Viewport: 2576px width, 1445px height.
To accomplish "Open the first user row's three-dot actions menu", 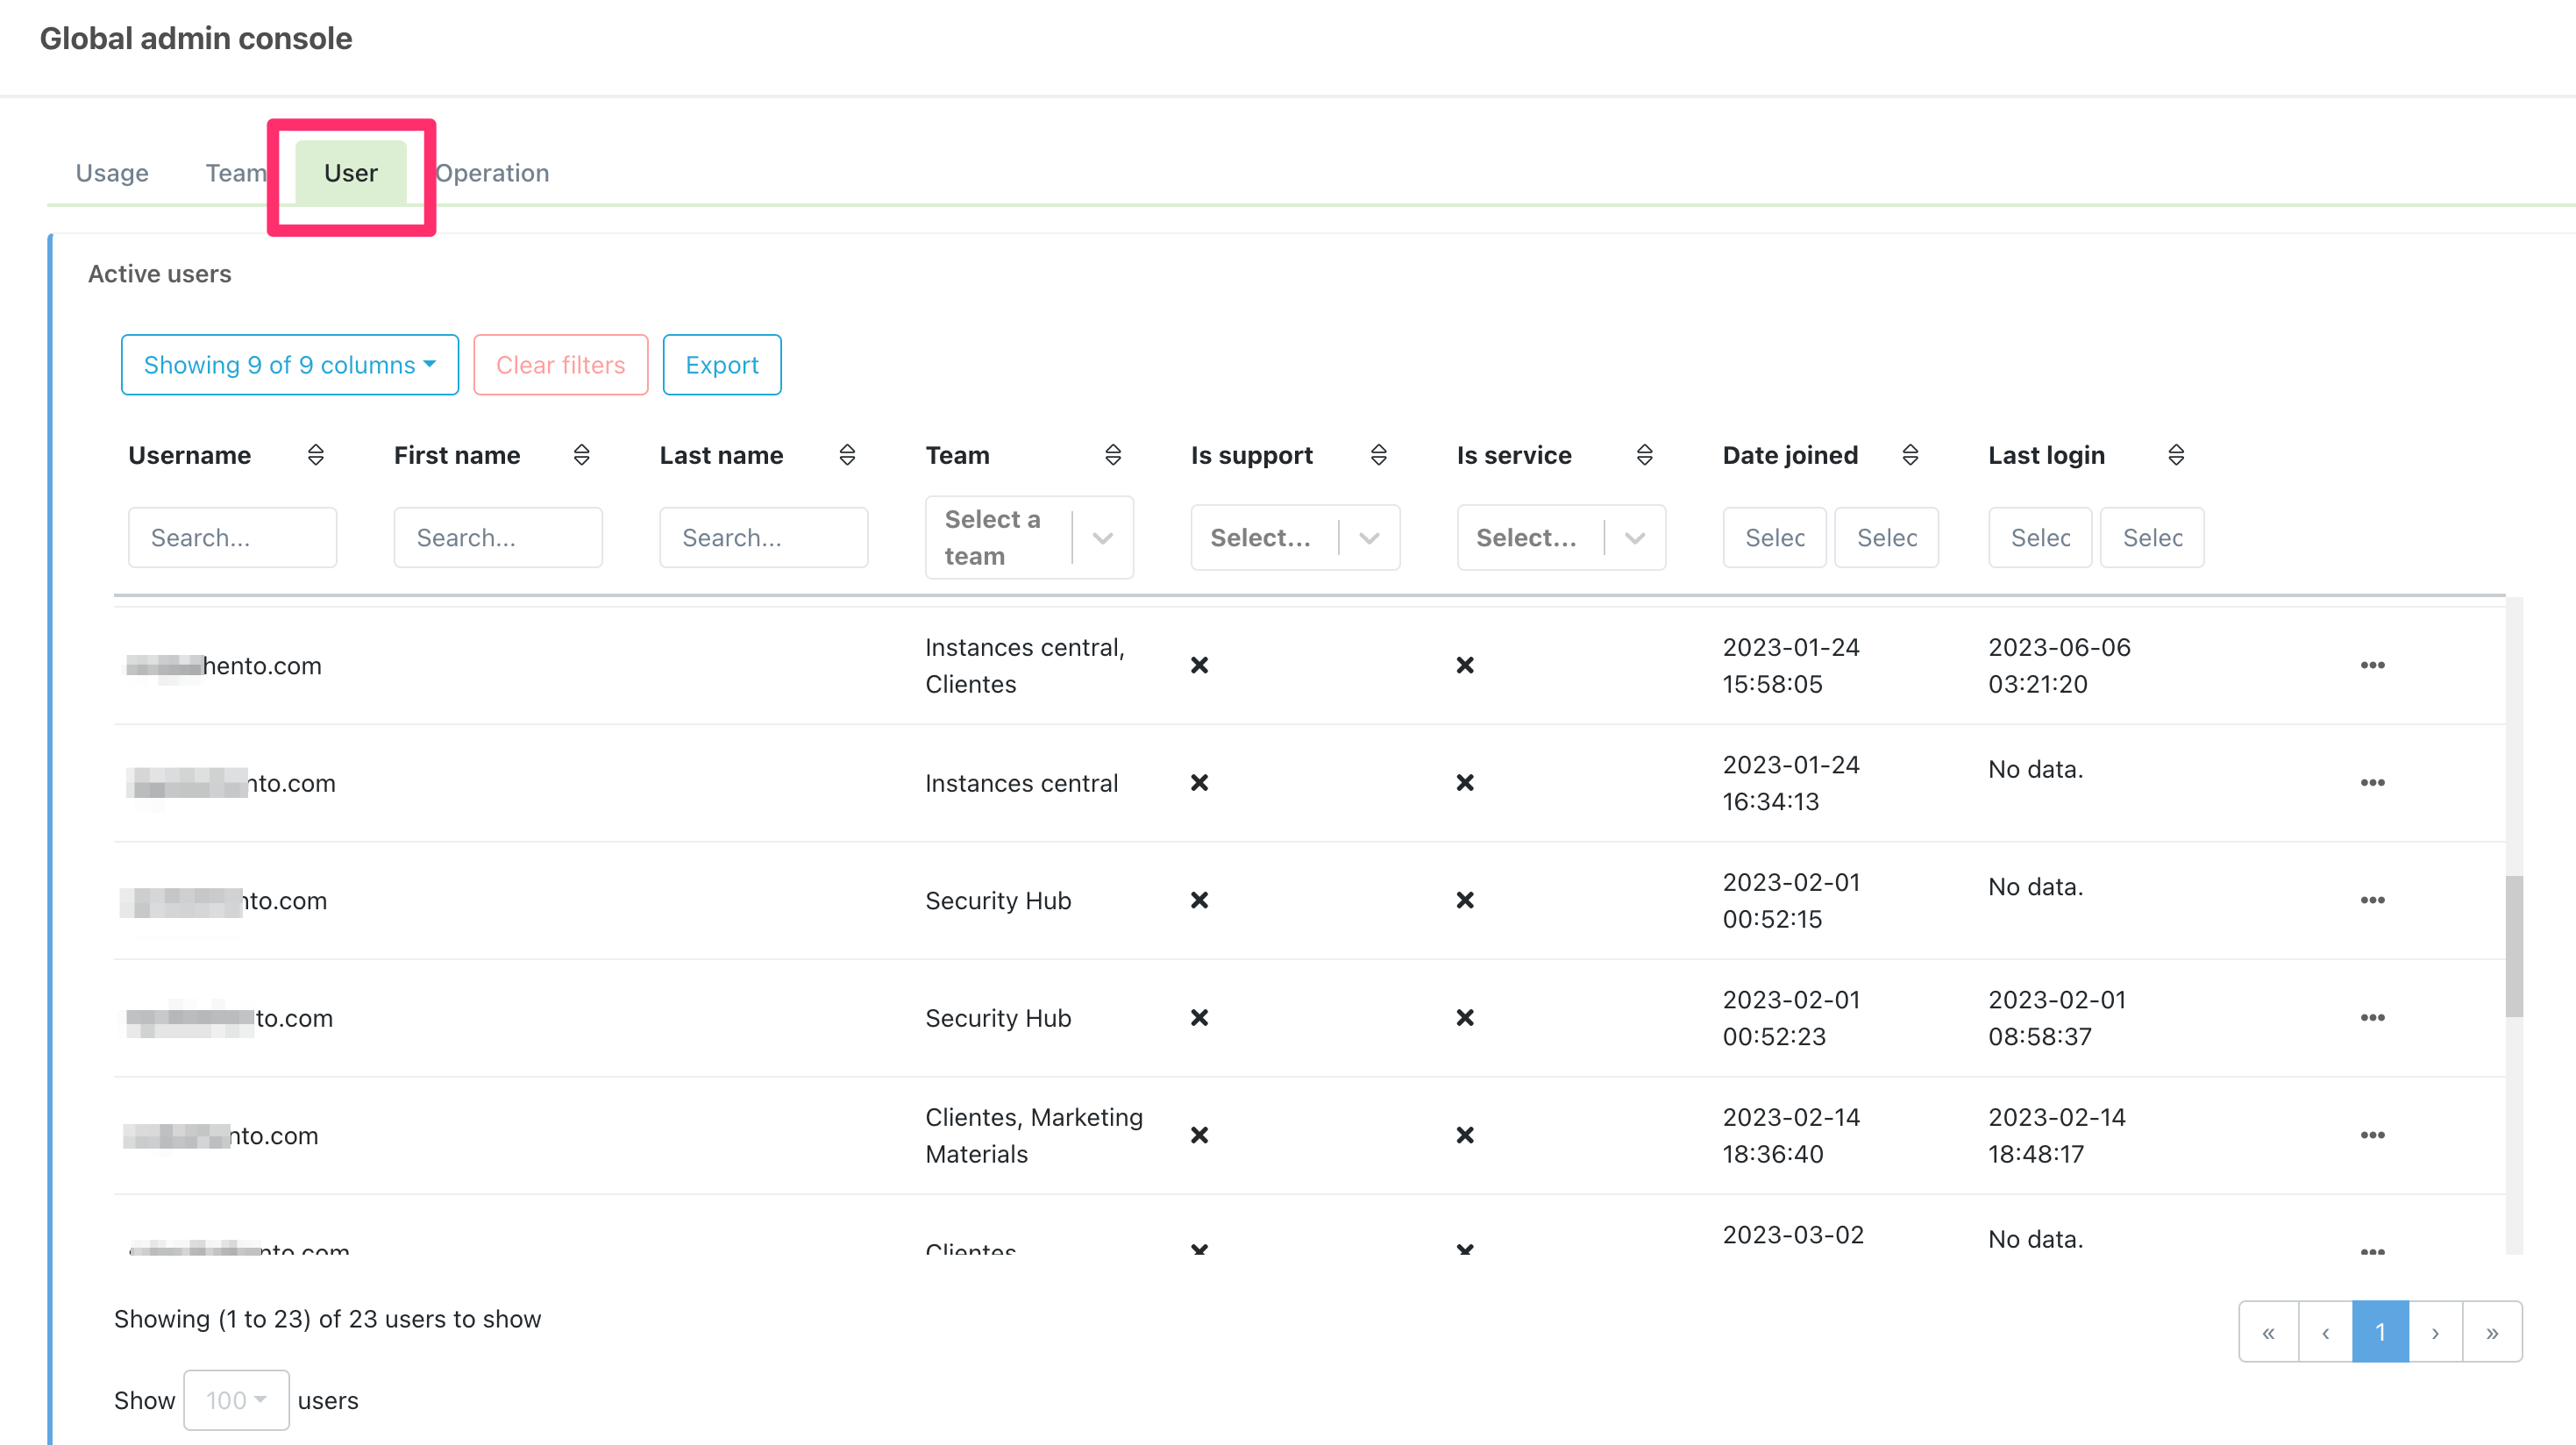I will click(2372, 666).
